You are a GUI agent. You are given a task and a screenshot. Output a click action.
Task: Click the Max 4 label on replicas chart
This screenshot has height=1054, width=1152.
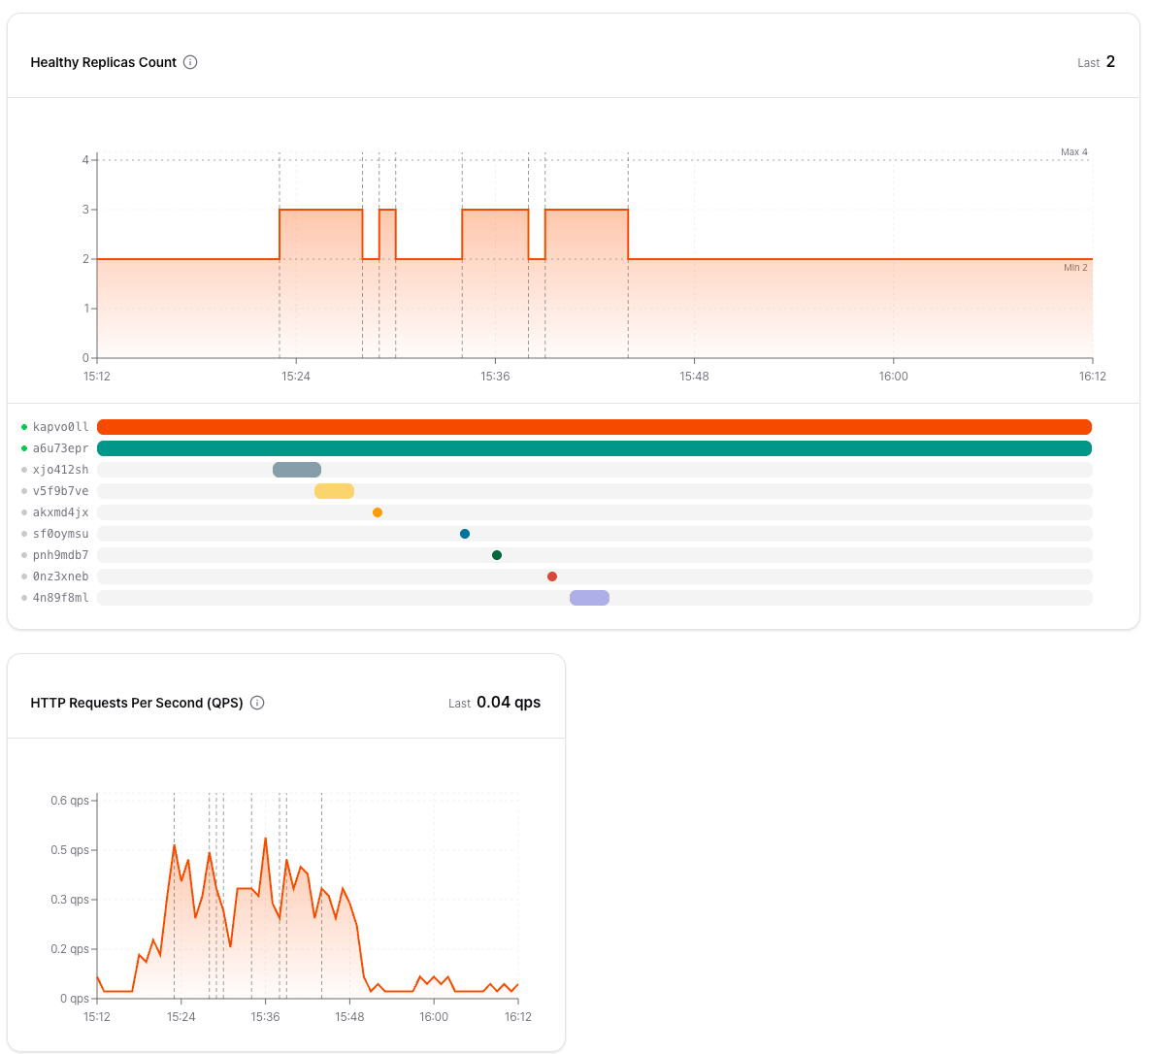(1074, 152)
